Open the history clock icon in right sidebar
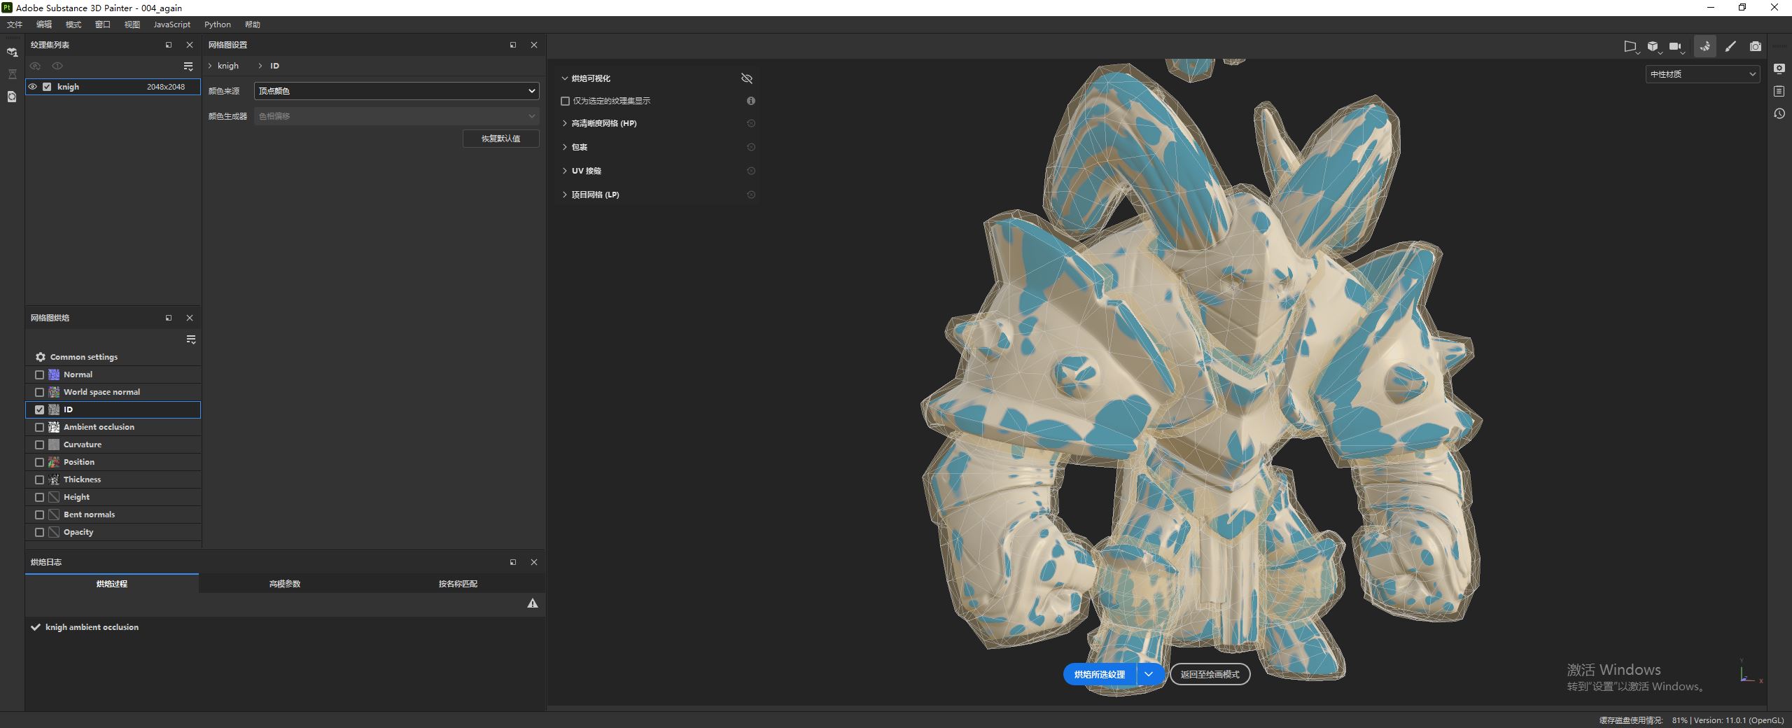The width and height of the screenshot is (1792, 728). pyautogui.click(x=1779, y=113)
